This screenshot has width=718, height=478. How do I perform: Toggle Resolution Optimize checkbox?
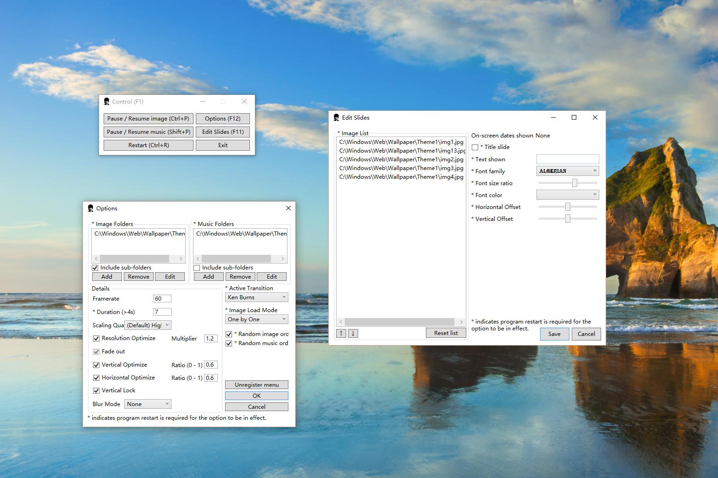point(96,338)
